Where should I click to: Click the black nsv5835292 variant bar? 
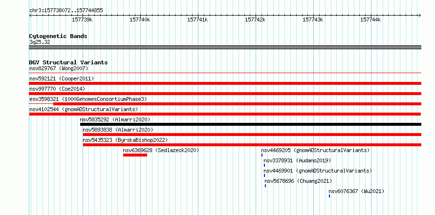[251, 124]
